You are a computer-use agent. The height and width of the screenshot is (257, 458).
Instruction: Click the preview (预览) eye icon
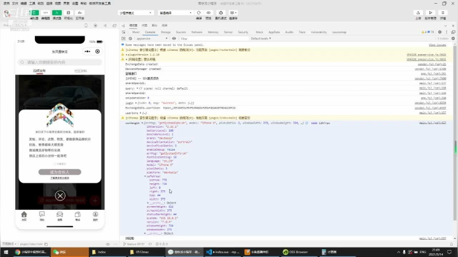point(209,13)
